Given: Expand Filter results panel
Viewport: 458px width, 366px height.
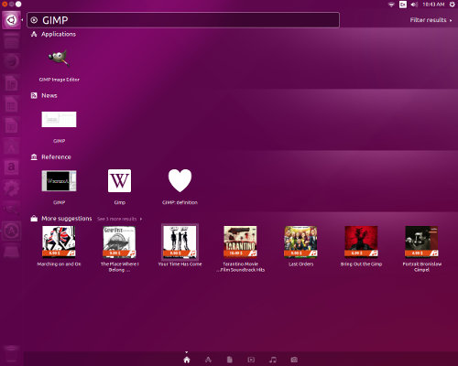Looking at the screenshot, I should (x=431, y=20).
